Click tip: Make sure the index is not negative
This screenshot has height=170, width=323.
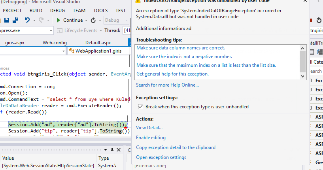coord(184,57)
